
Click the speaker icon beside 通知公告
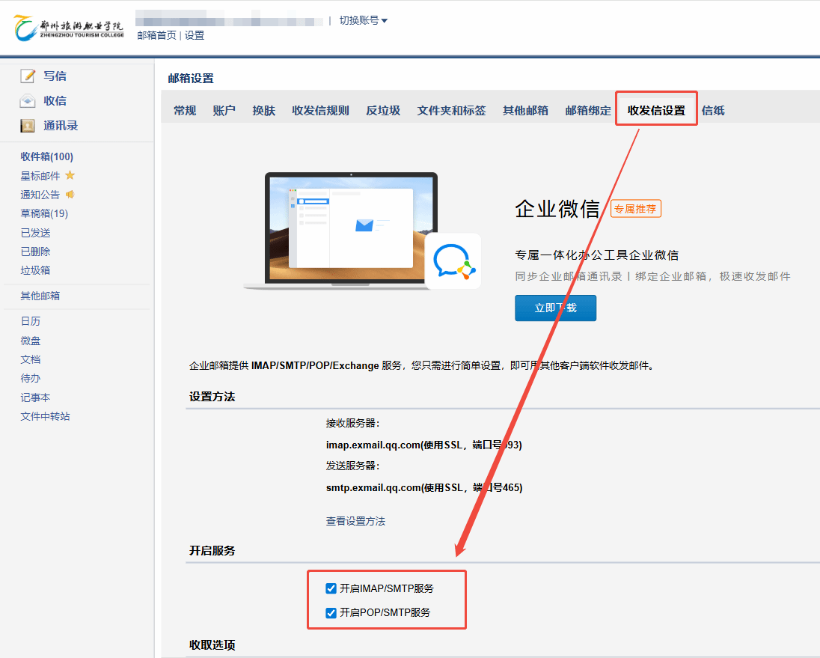point(70,195)
